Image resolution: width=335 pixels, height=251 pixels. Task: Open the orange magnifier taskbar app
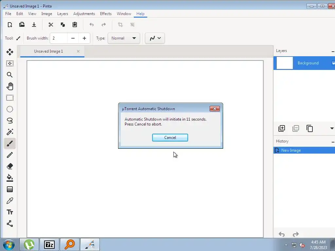(70, 244)
